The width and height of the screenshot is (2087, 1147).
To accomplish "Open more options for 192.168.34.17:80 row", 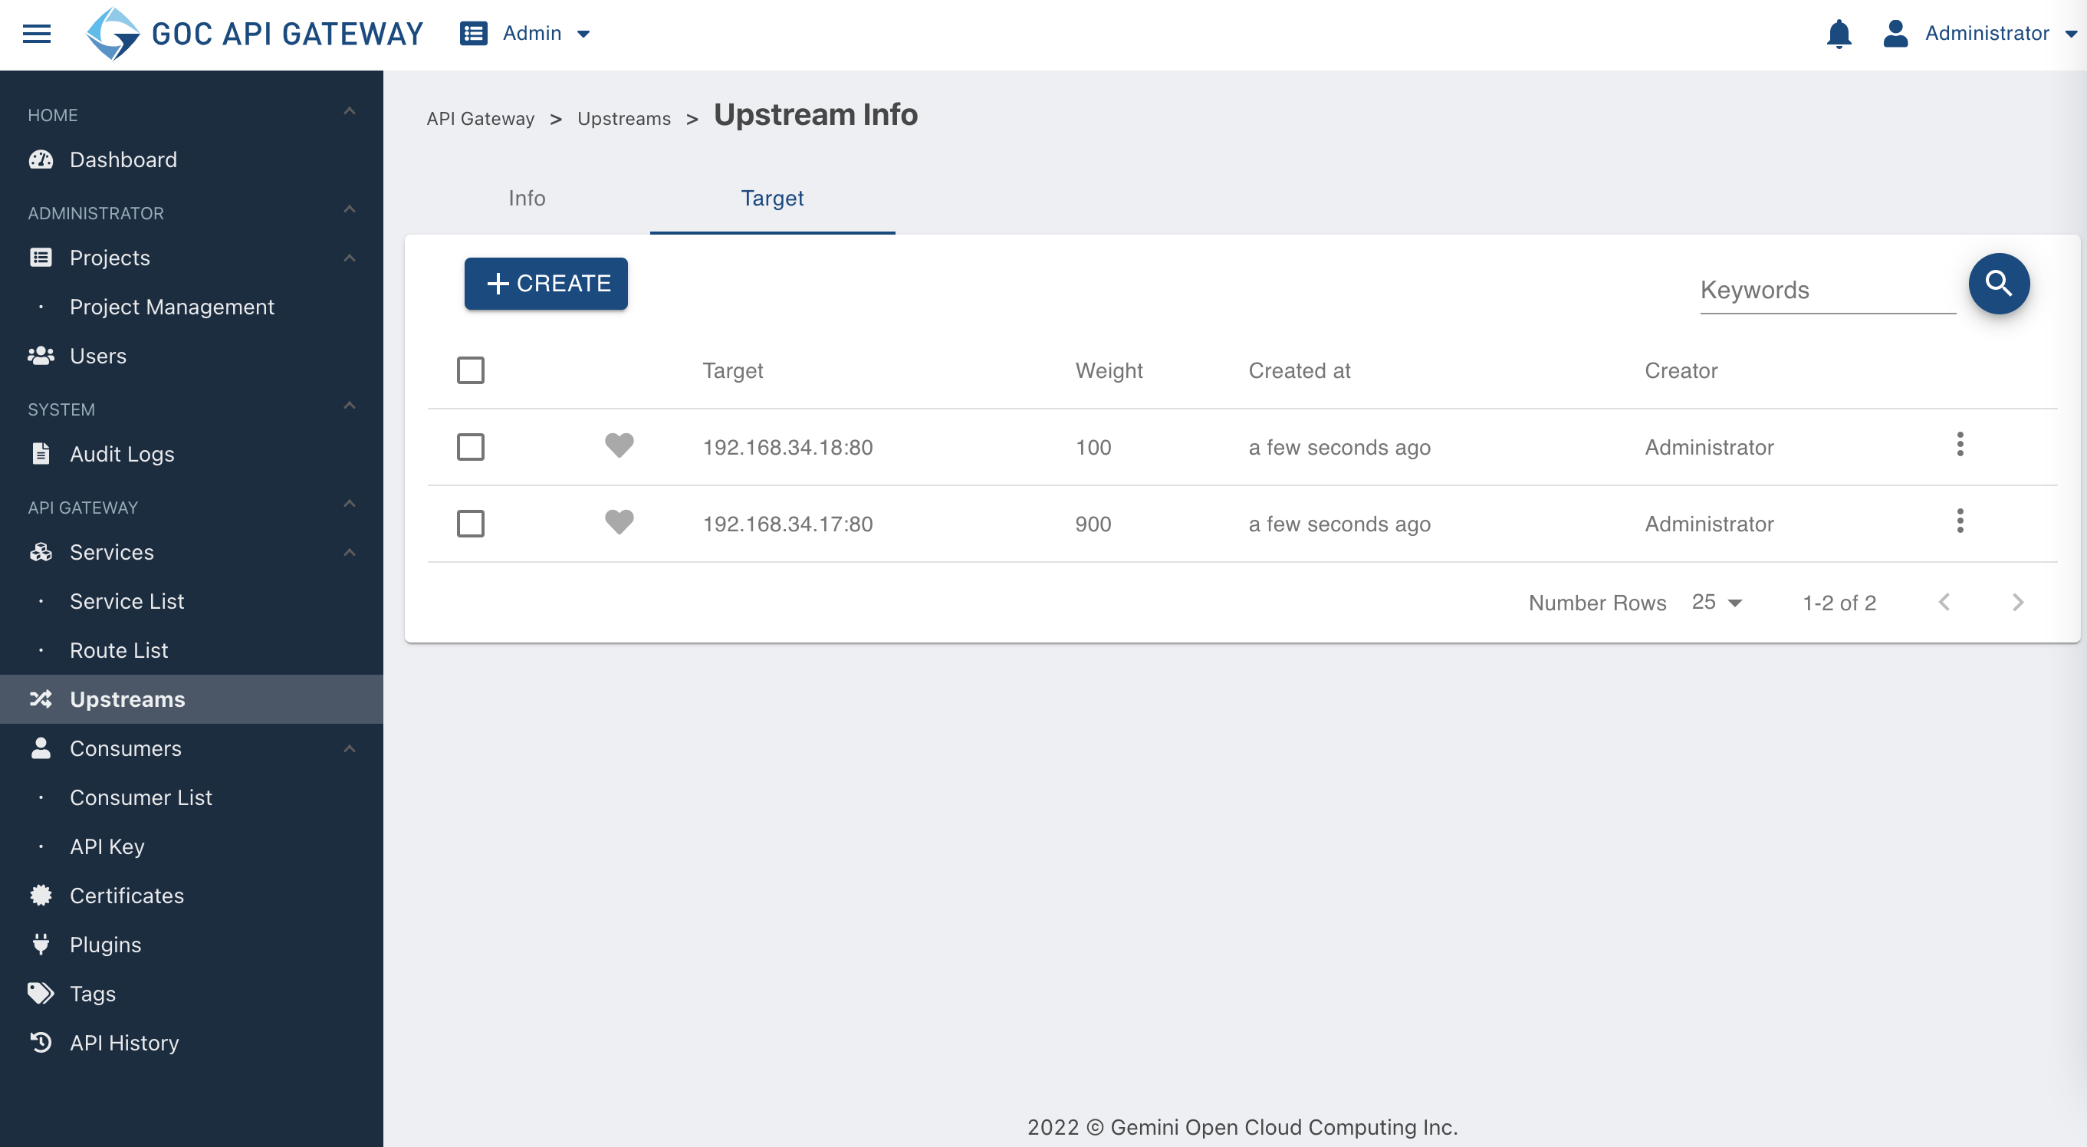I will [x=1960, y=521].
